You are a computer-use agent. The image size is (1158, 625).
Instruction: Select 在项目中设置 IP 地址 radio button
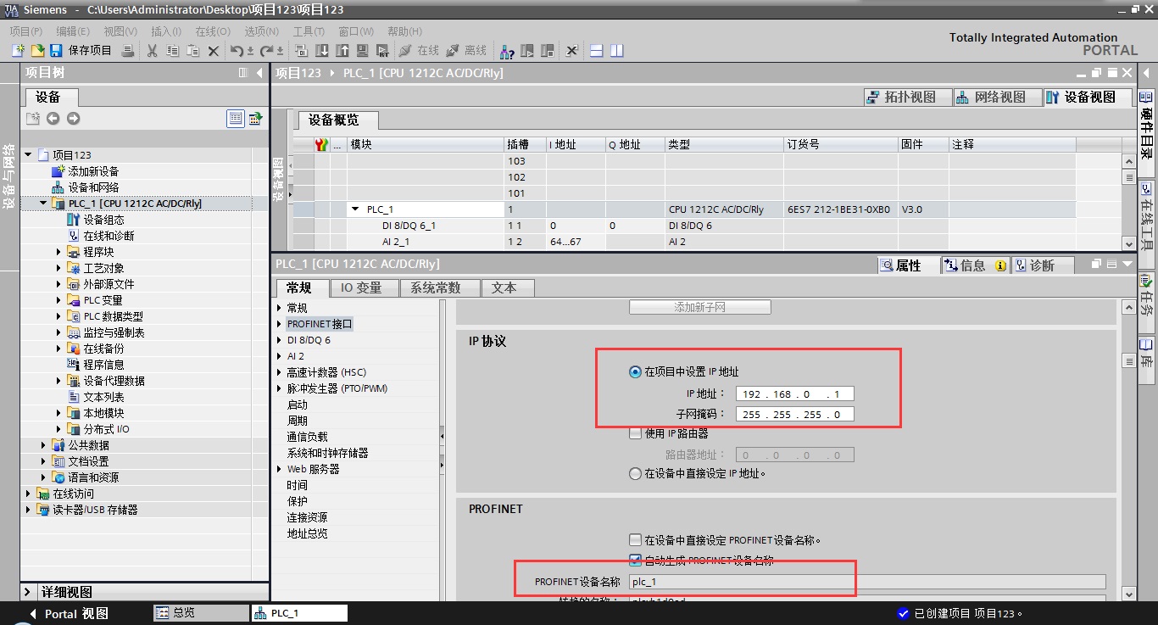[x=636, y=371]
